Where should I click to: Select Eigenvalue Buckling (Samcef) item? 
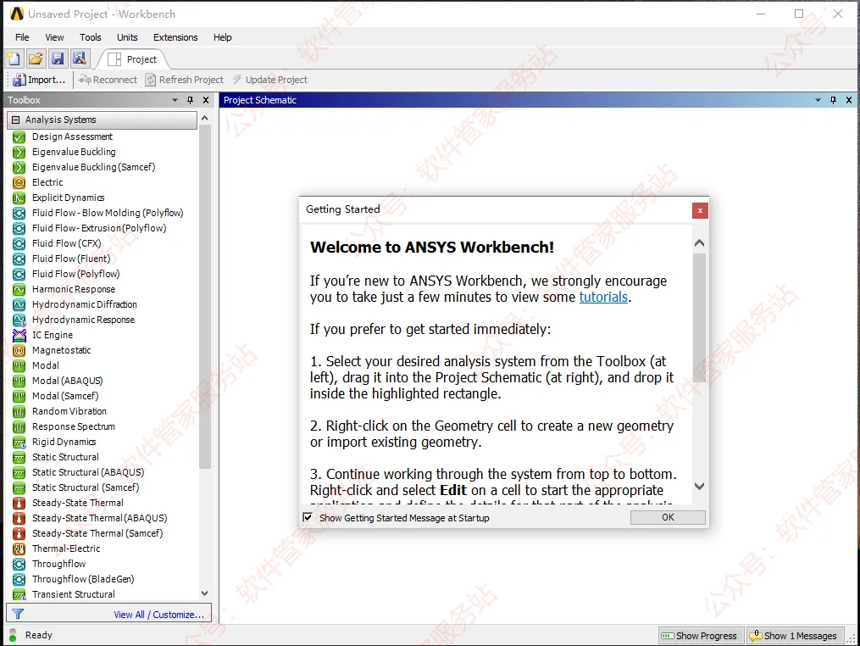[94, 167]
